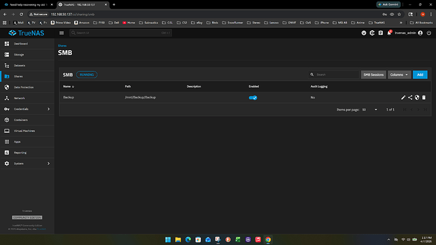Click the Ask Gemini button

[388, 4]
